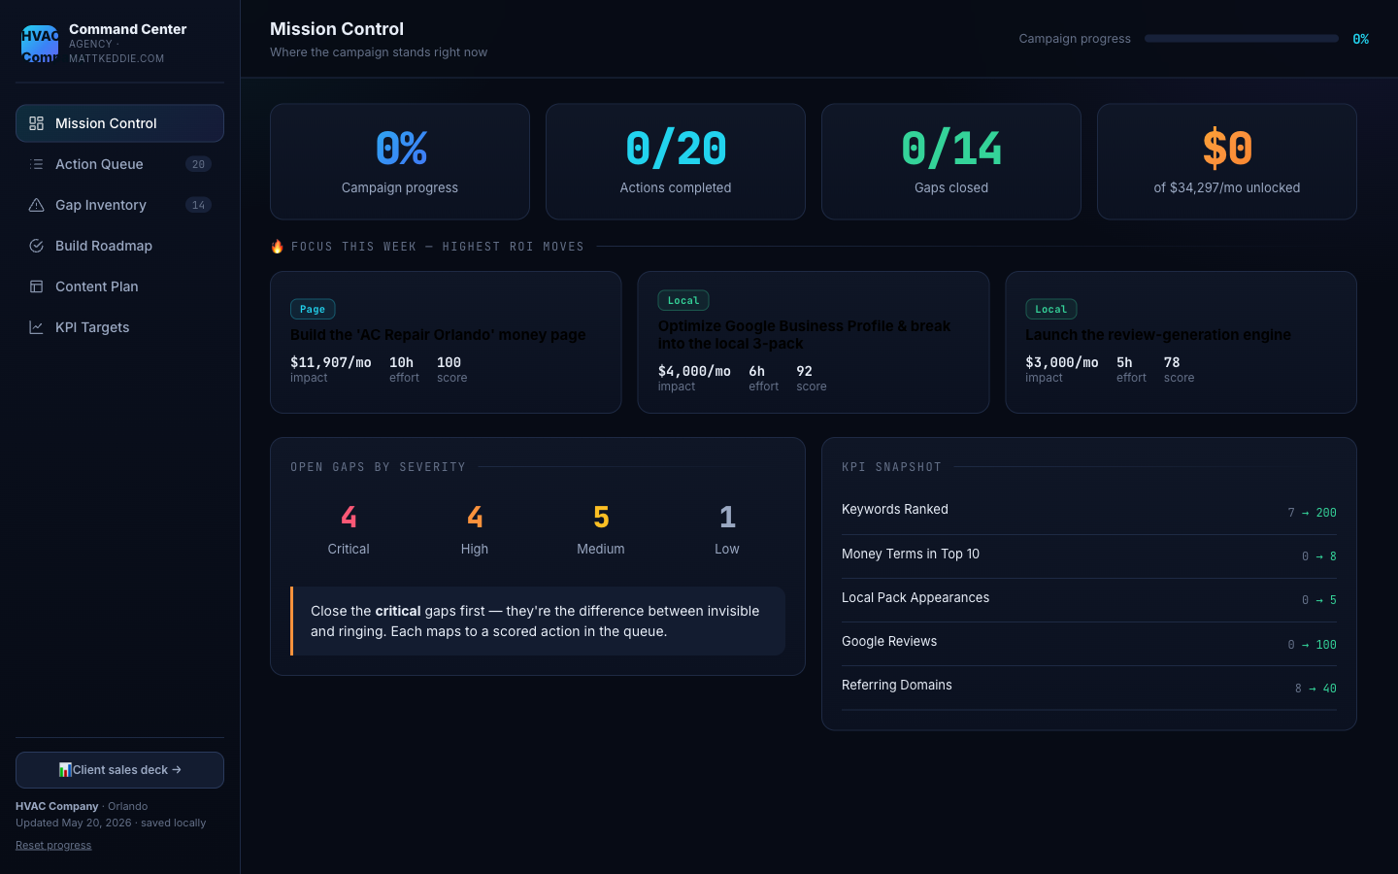
Task: Click the Referring Domains KPI row
Action: 1089,687
